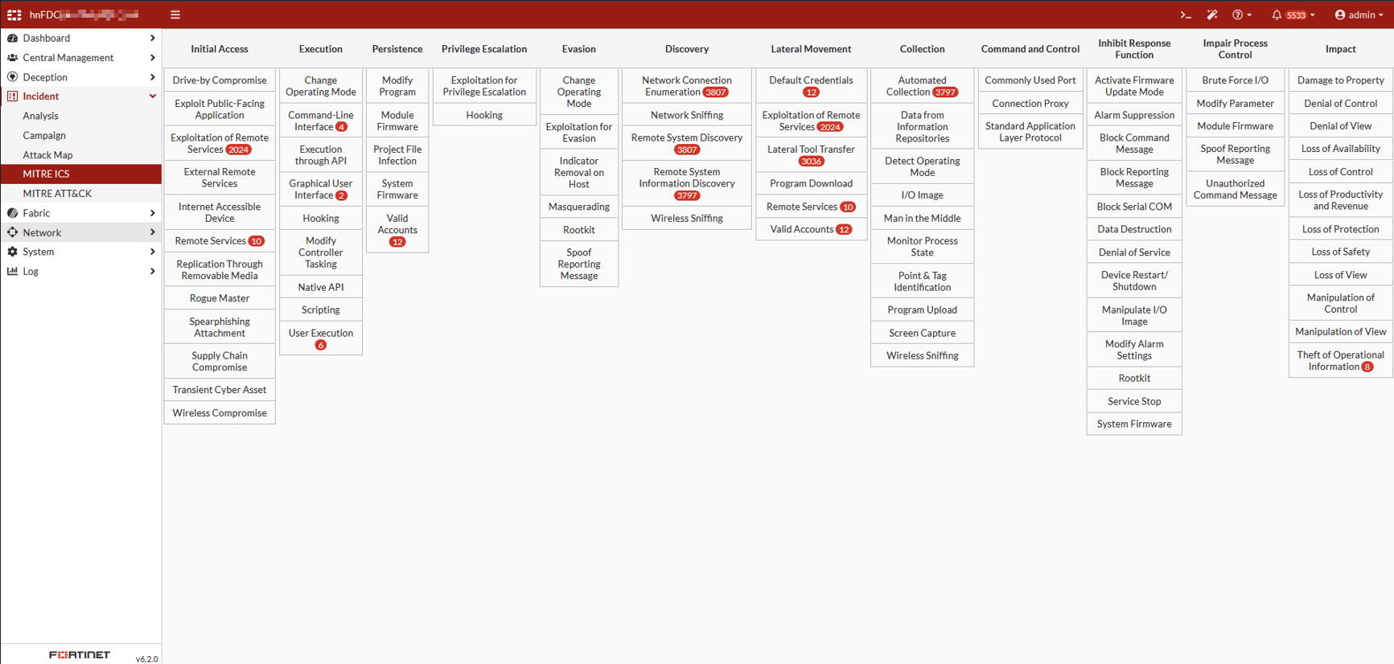This screenshot has height=664, width=1394.
Task: Select Connection Proxy technique
Action: pyautogui.click(x=1030, y=104)
